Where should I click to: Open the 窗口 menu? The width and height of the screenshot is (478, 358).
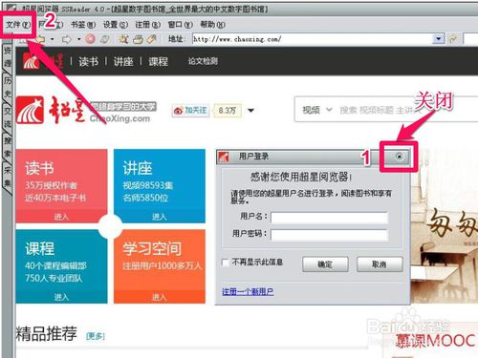click(x=181, y=25)
